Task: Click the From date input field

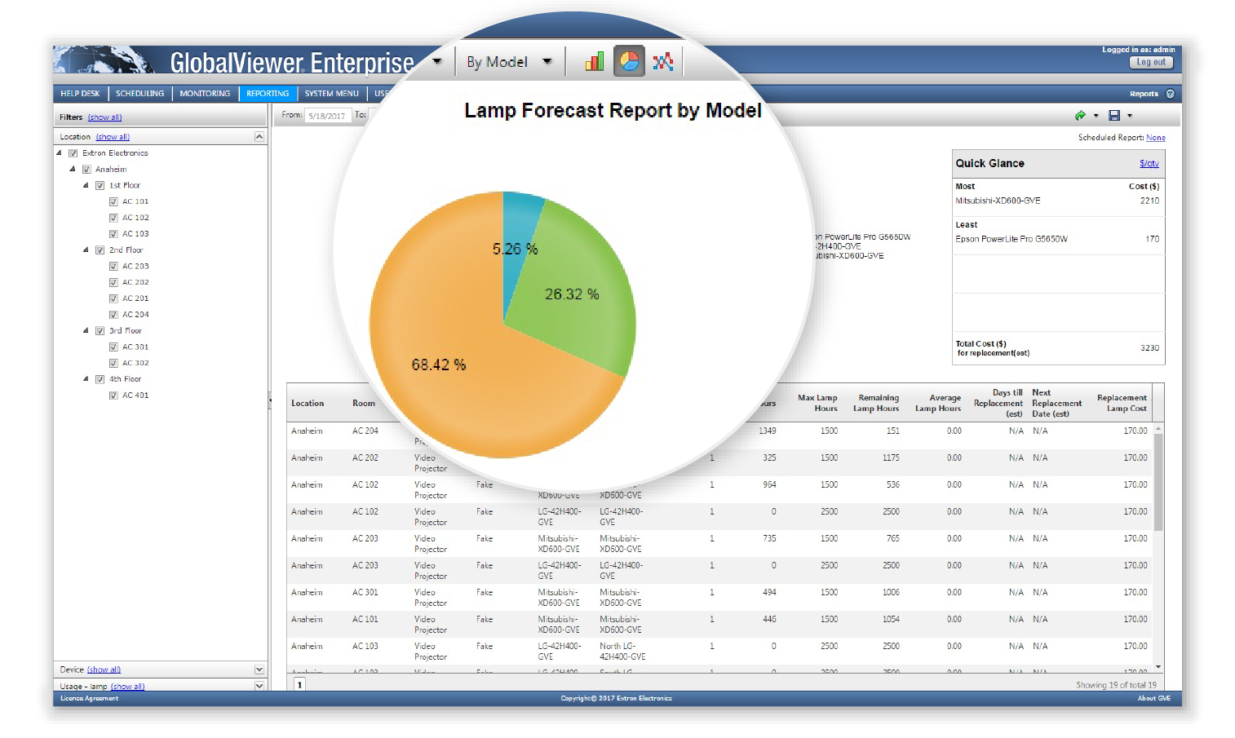Action: tap(329, 116)
